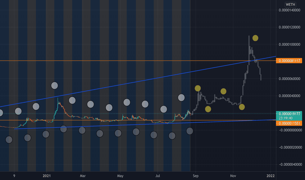Select the yellow circle beside the highest price peak
The width and height of the screenshot is (305, 180).
(x=255, y=38)
